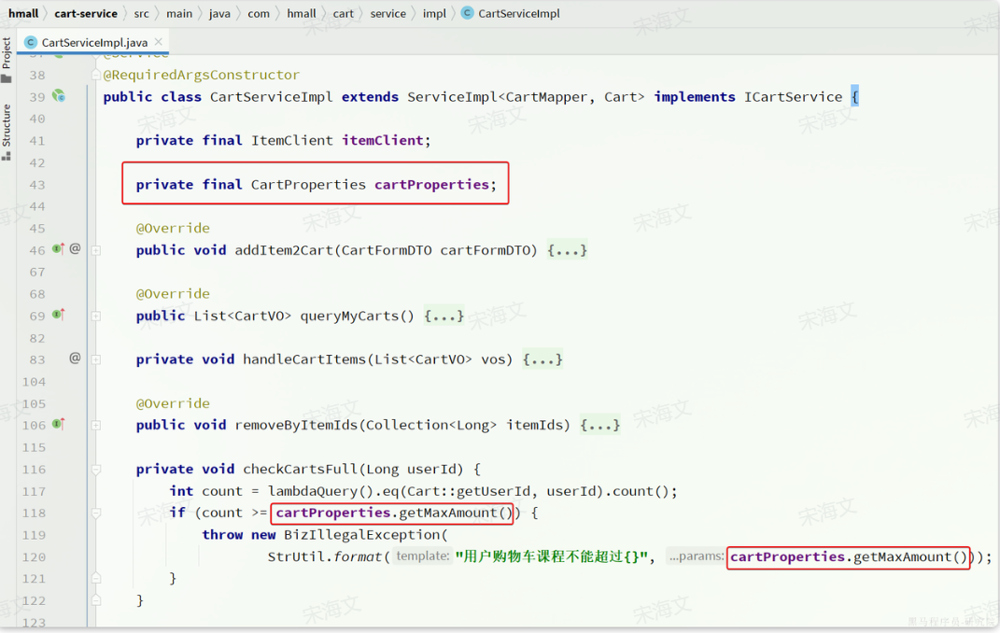Image resolution: width=1000 pixels, height=633 pixels.
Task: Click the fold end marker on line 122
Action: point(95,600)
